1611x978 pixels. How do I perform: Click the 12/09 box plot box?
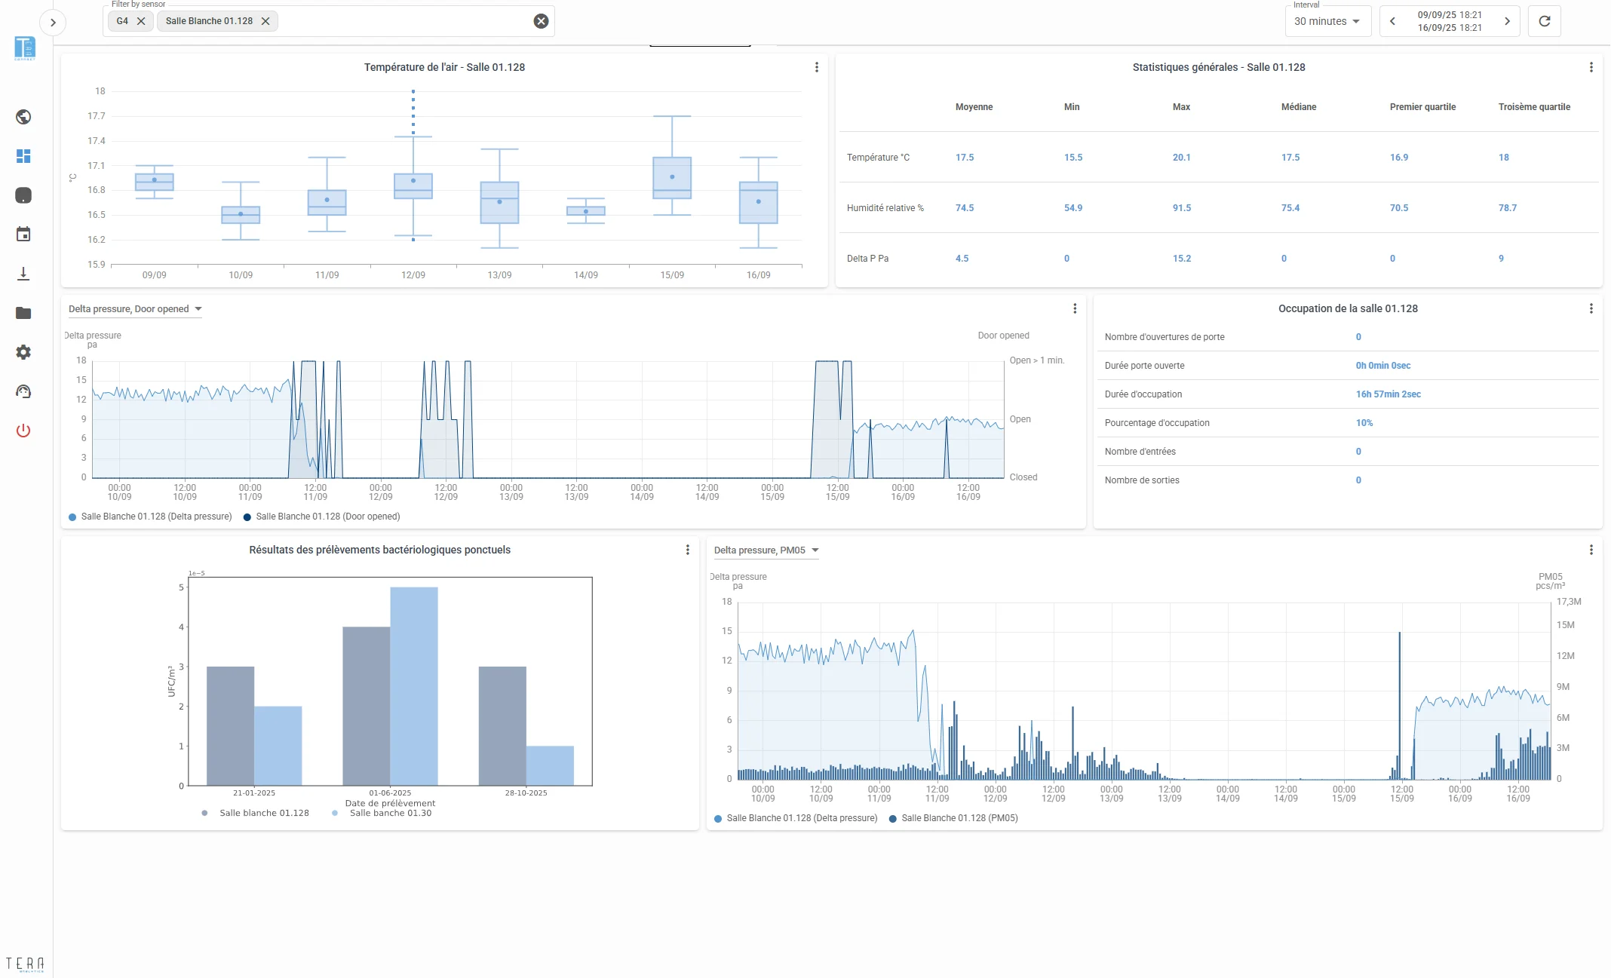coord(413,186)
